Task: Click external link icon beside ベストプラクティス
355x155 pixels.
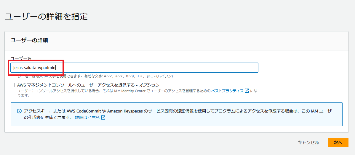Action: coord(247,91)
